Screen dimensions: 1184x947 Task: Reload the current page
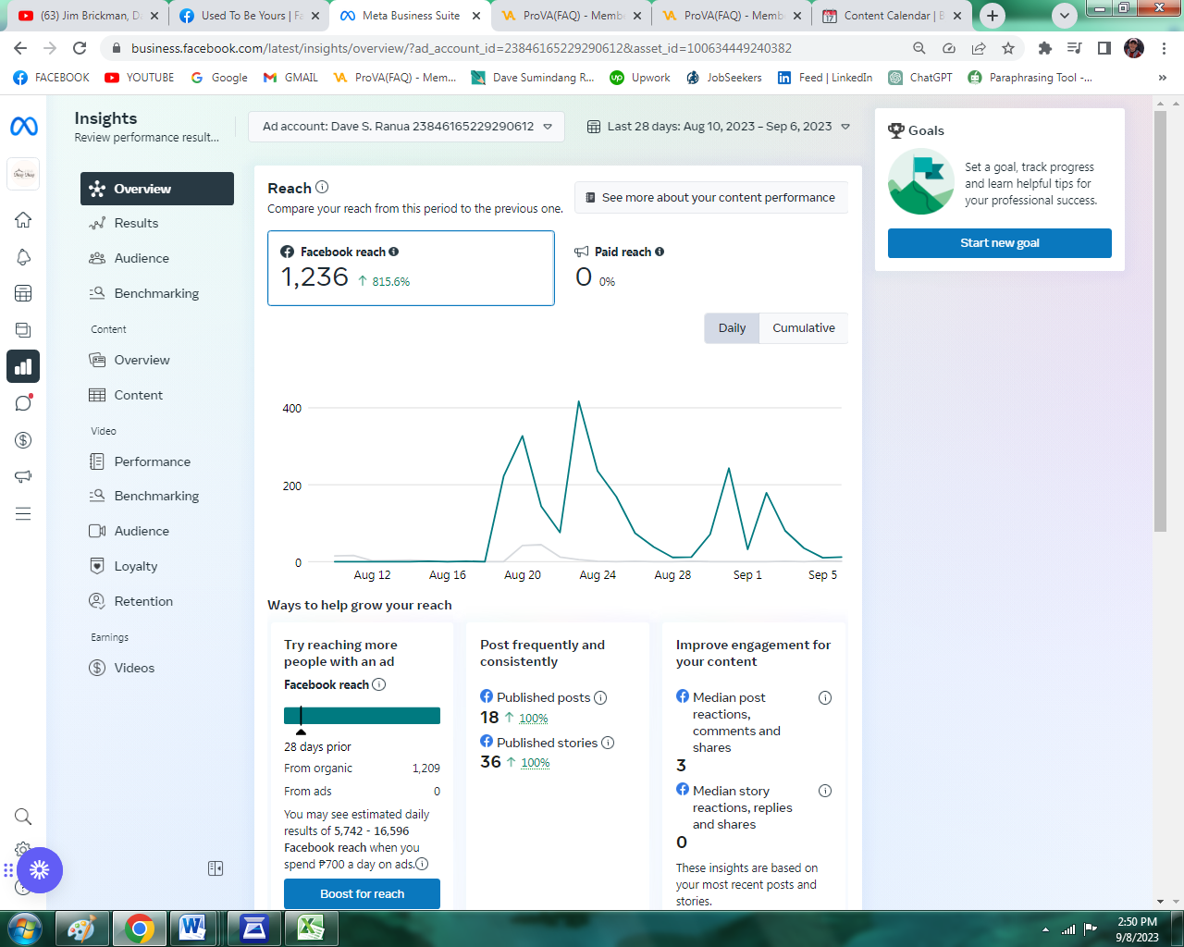tap(80, 48)
